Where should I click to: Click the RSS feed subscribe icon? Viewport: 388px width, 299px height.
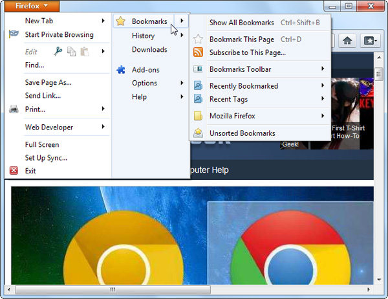pyautogui.click(x=198, y=52)
